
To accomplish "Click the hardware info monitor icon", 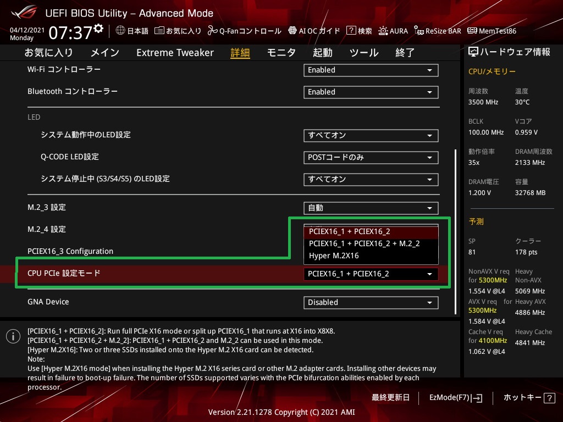I will coord(473,52).
